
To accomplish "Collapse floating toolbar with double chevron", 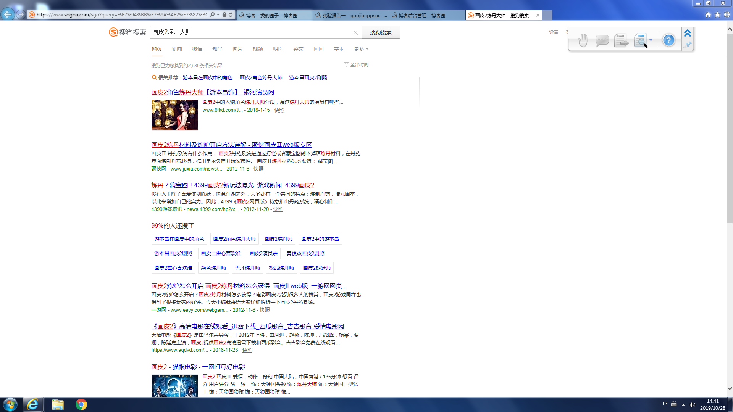I will click(688, 33).
